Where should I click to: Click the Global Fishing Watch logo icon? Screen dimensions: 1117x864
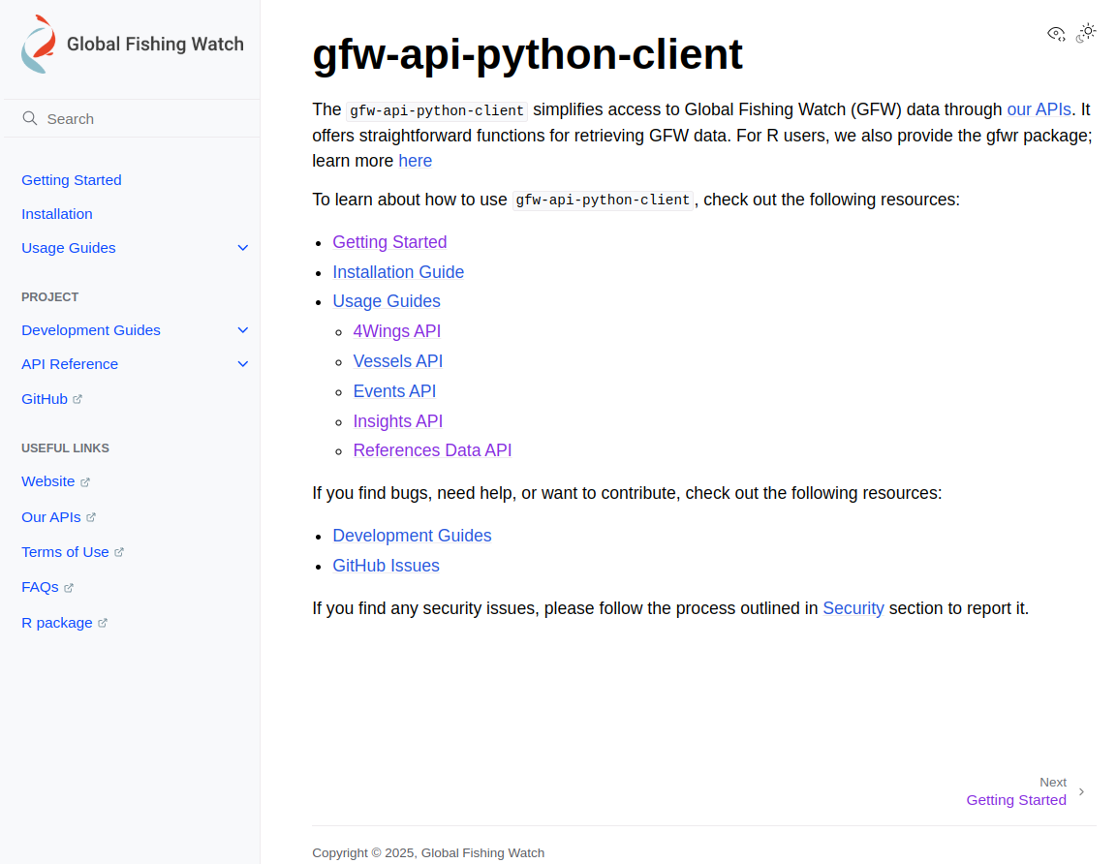point(39,45)
